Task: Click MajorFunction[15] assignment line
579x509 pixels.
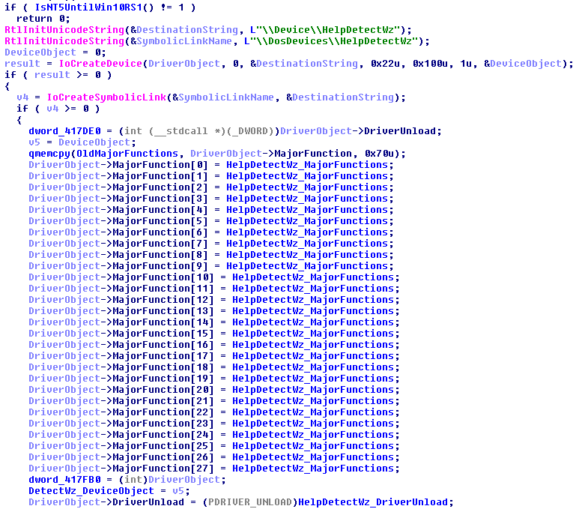Action: click(214, 333)
